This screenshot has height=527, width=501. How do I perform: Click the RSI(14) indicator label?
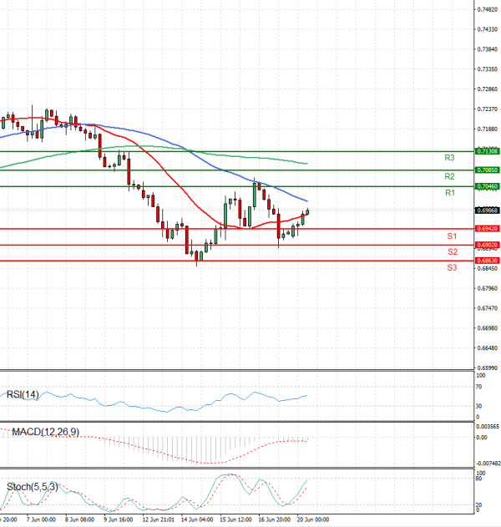[x=23, y=394]
